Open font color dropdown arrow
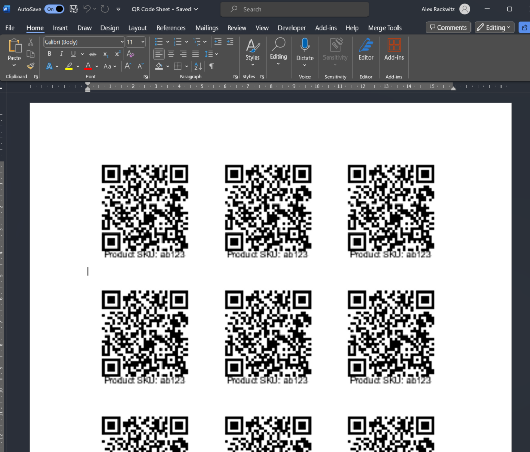 [x=97, y=66]
